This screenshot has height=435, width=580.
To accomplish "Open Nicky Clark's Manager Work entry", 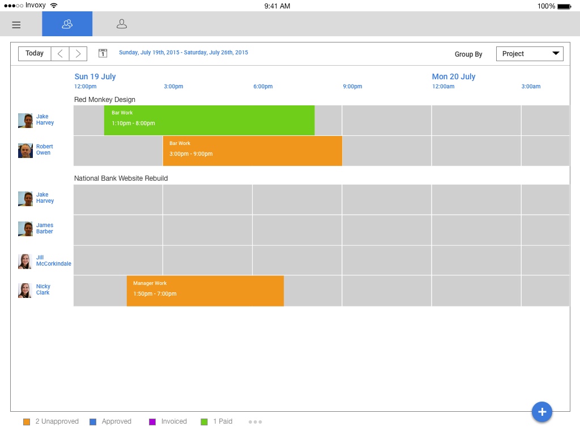I will 205,291.
